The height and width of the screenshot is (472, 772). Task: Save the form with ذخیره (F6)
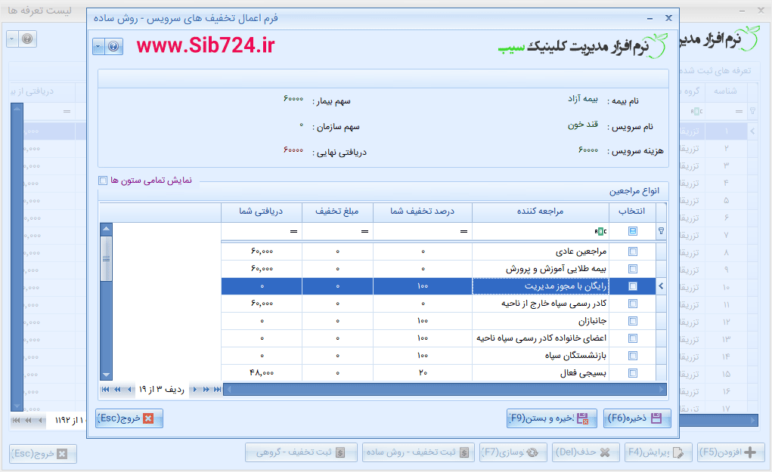click(x=637, y=418)
